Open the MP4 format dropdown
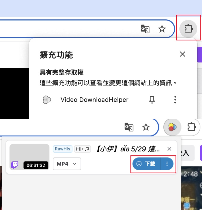202x210 pixels. pyautogui.click(x=67, y=164)
